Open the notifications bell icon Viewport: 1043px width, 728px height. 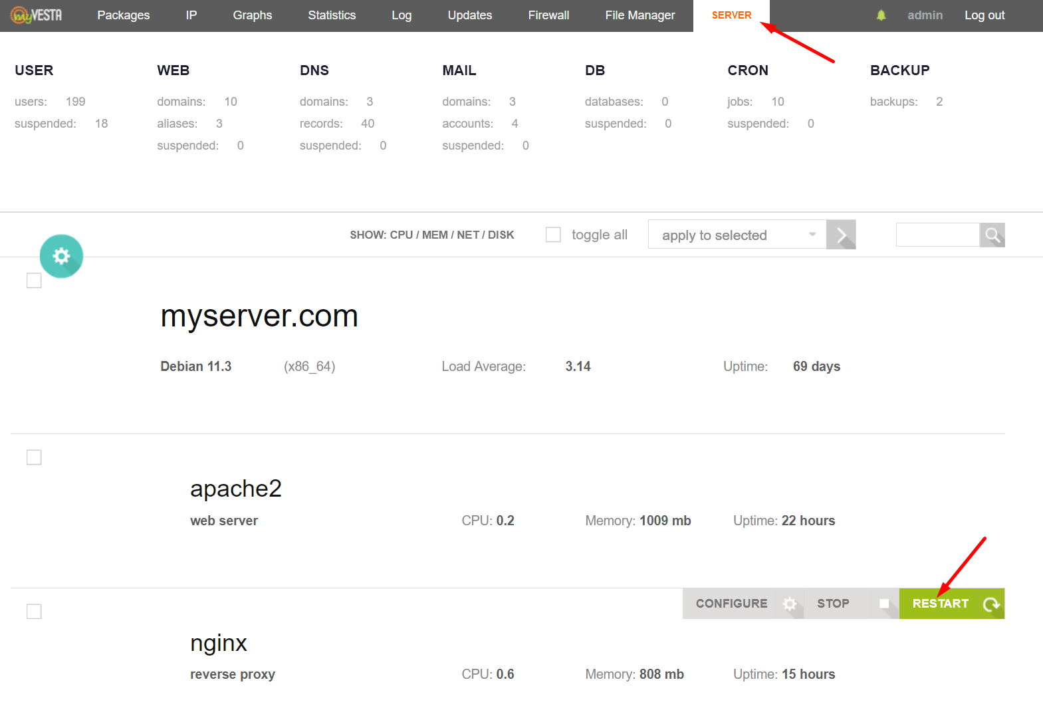pos(881,15)
